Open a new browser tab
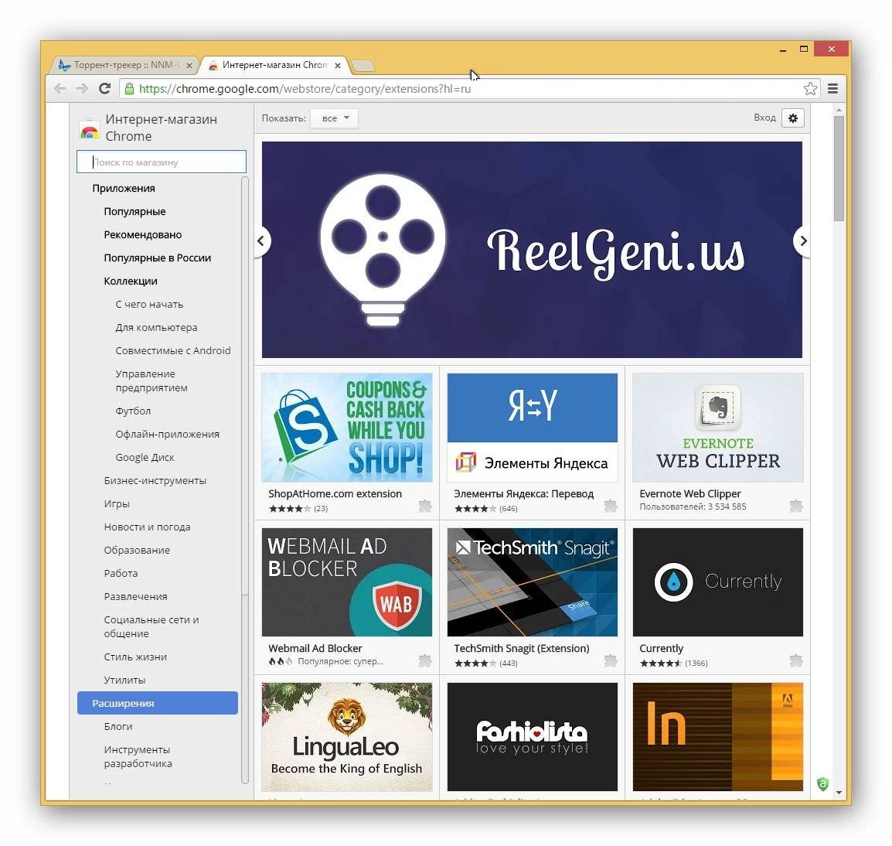The width and height of the screenshot is (892, 846). [x=363, y=66]
